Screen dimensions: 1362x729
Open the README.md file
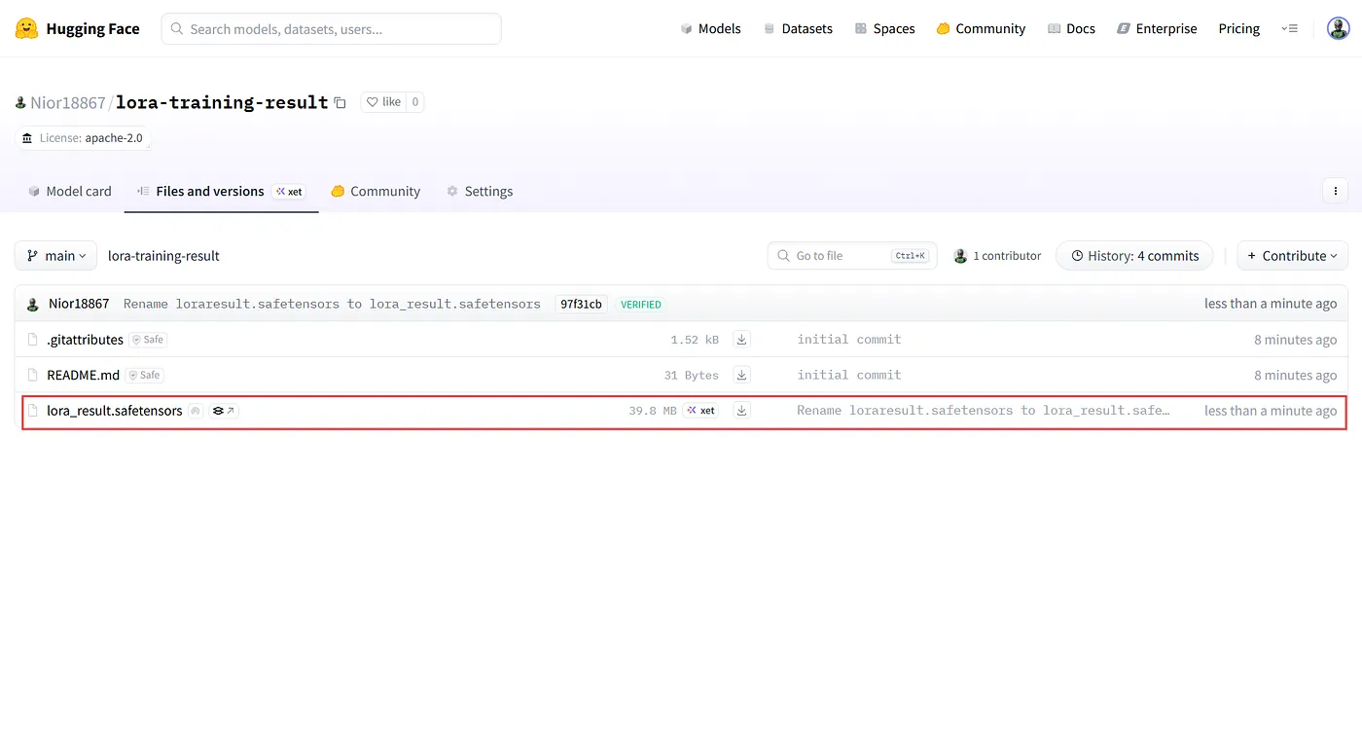84,375
